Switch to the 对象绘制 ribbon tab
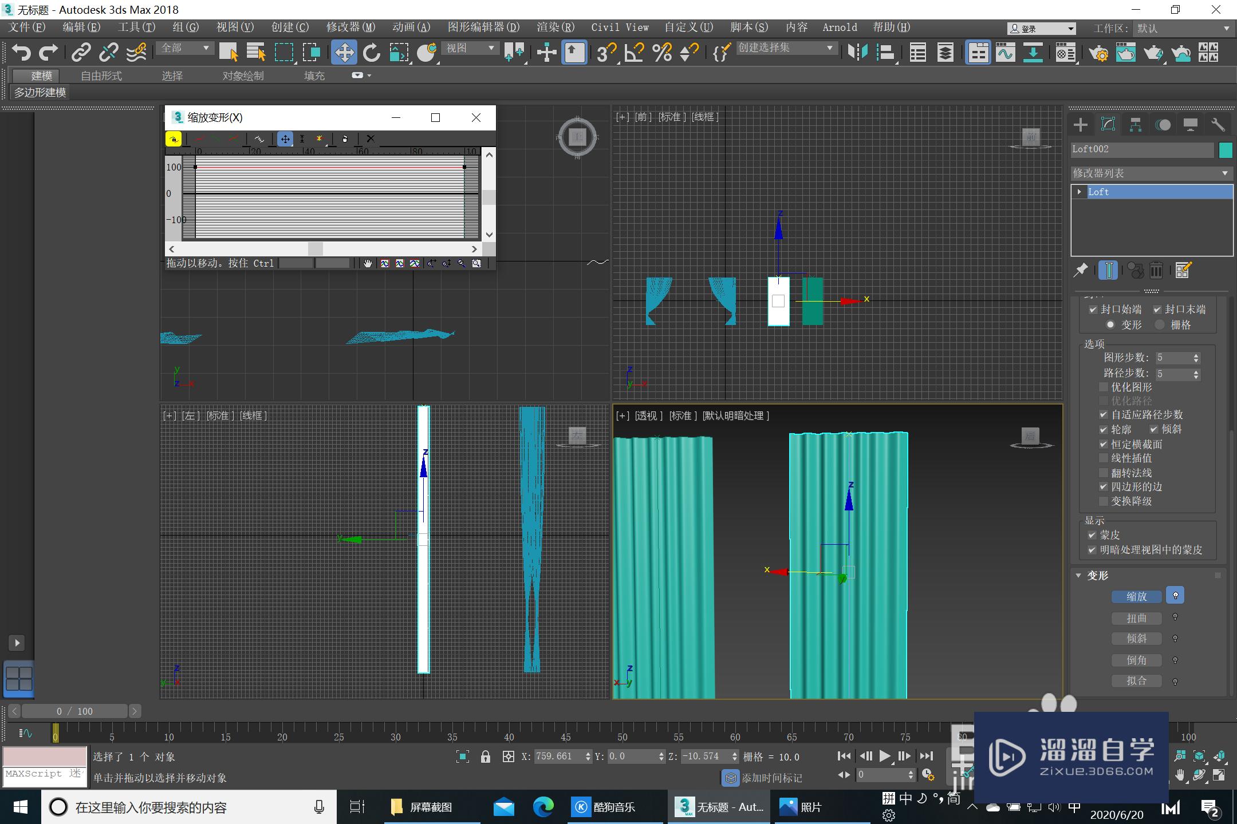This screenshot has height=824, width=1237. [x=243, y=76]
